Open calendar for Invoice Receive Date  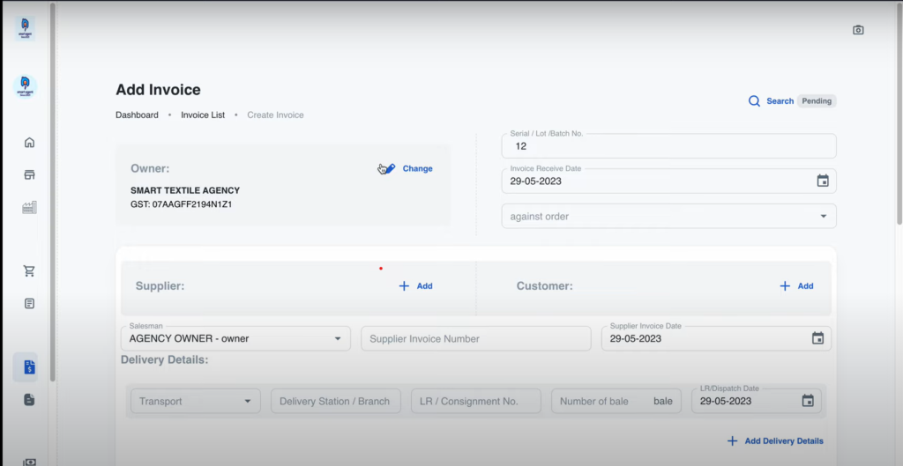823,181
